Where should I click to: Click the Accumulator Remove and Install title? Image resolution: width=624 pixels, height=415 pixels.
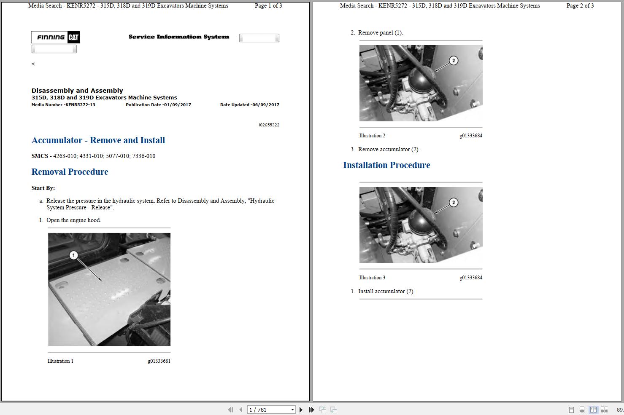(x=98, y=140)
